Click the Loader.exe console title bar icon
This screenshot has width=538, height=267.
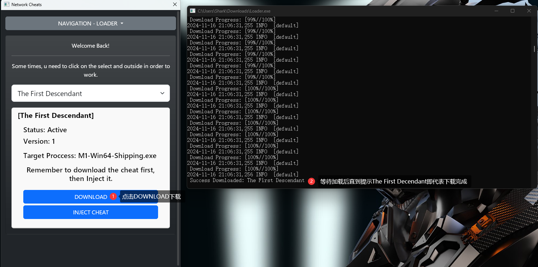coord(192,11)
